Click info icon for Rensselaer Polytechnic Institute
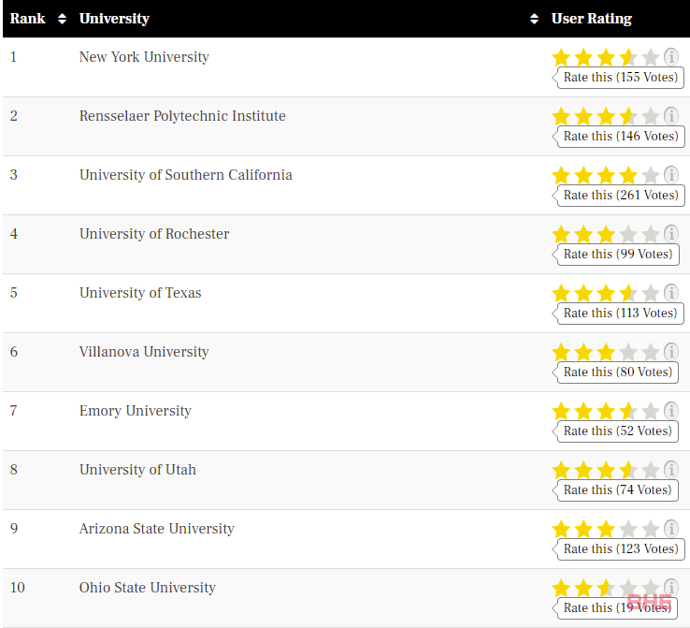This screenshot has width=690, height=628. (671, 116)
